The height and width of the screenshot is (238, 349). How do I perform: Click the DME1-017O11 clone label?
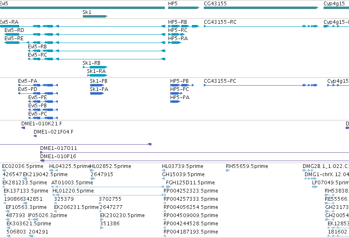coord(59,148)
